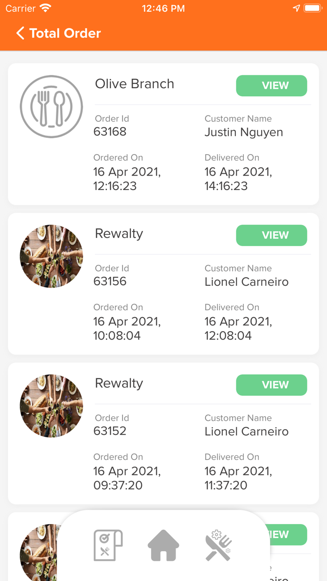This screenshot has width=327, height=581.
Task: View order 63168 from Olive Branch
Action: coord(271,85)
